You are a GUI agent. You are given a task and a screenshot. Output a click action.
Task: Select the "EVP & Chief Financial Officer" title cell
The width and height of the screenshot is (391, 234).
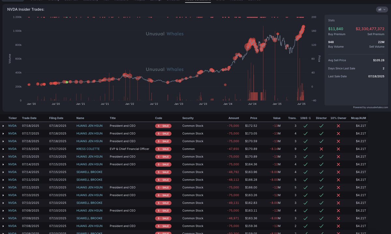pos(129,149)
